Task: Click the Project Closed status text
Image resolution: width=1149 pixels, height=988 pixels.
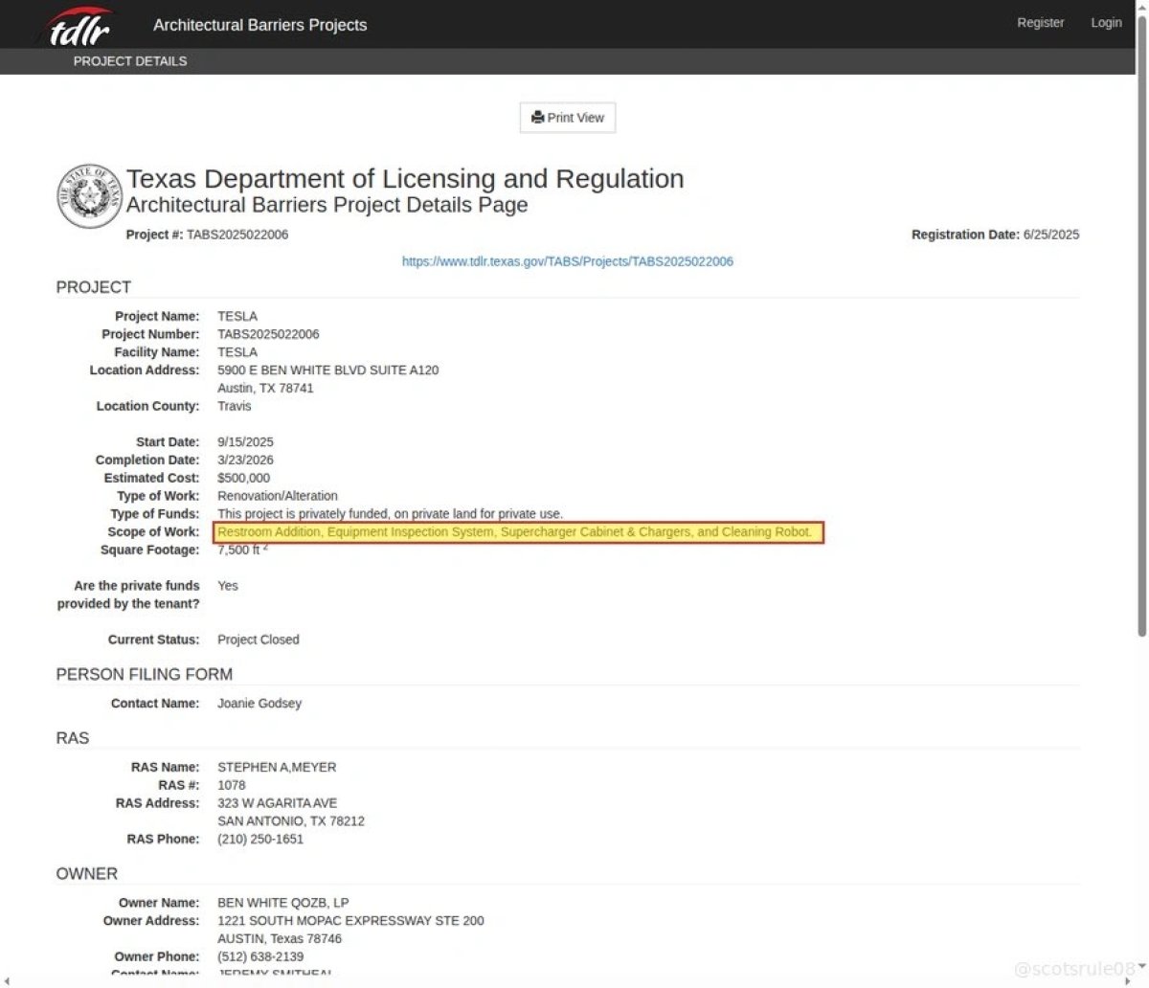Action: [x=259, y=640]
